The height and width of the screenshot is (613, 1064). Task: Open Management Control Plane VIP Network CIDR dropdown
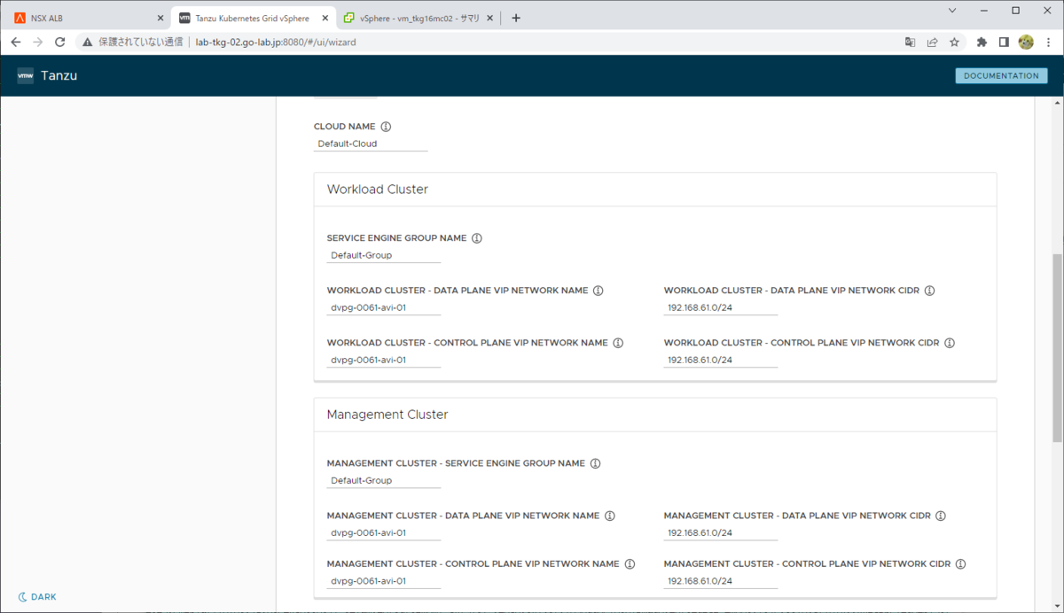[x=721, y=581]
